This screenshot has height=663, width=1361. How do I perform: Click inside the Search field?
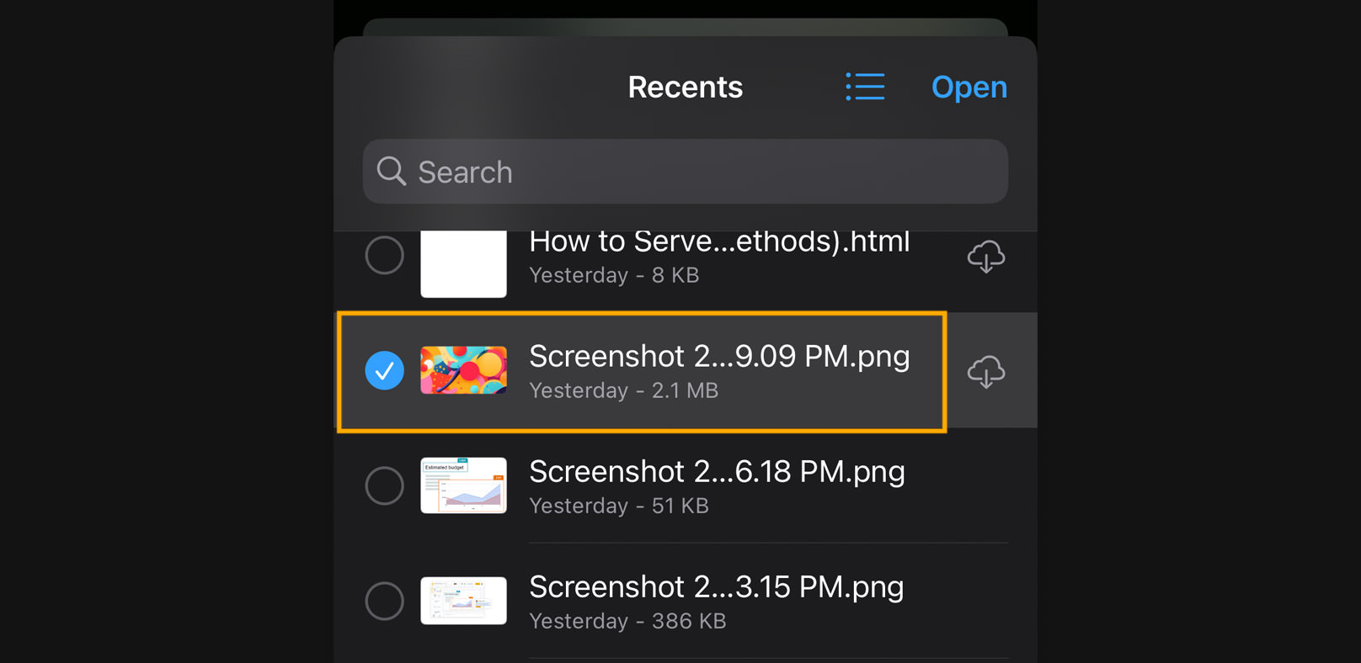(686, 172)
